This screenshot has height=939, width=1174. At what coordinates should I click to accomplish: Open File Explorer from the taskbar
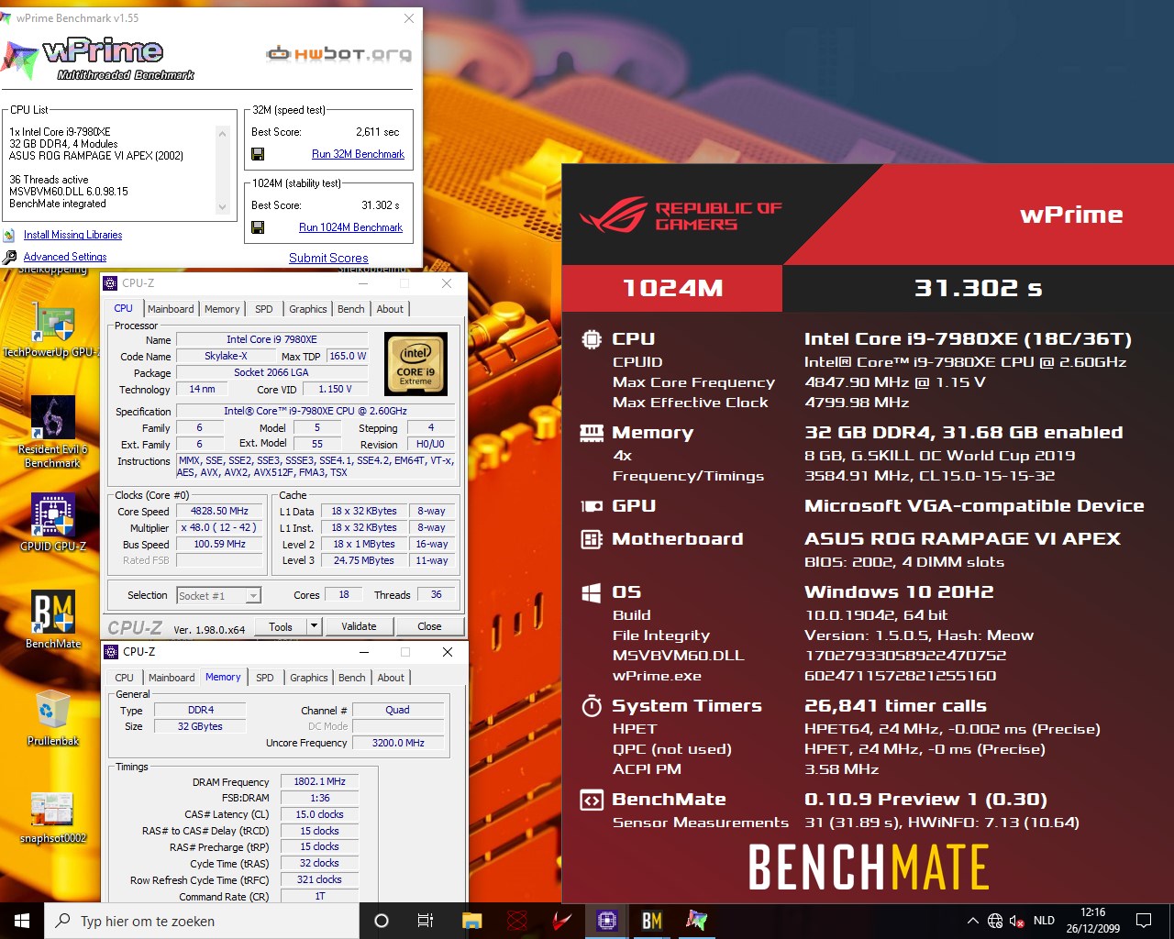pyautogui.click(x=471, y=921)
